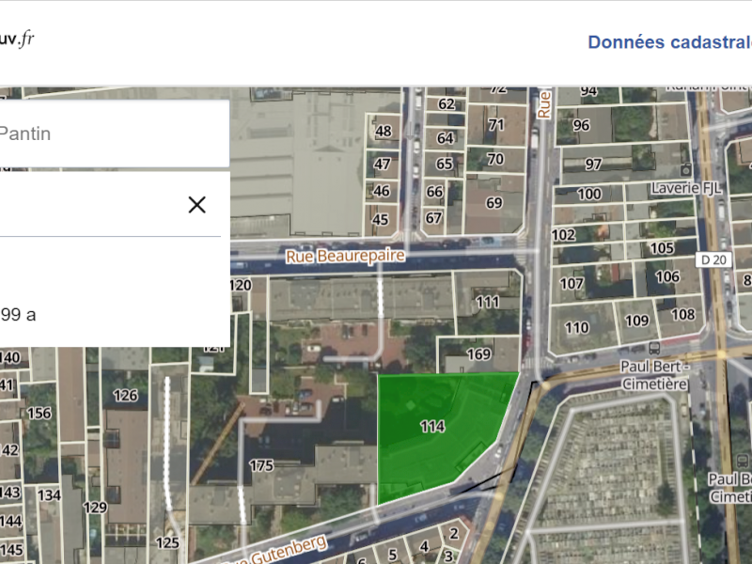Click the Laverie FJL laundry icon

pyautogui.click(x=686, y=170)
